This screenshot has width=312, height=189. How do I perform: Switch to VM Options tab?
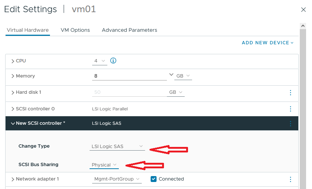pos(75,30)
